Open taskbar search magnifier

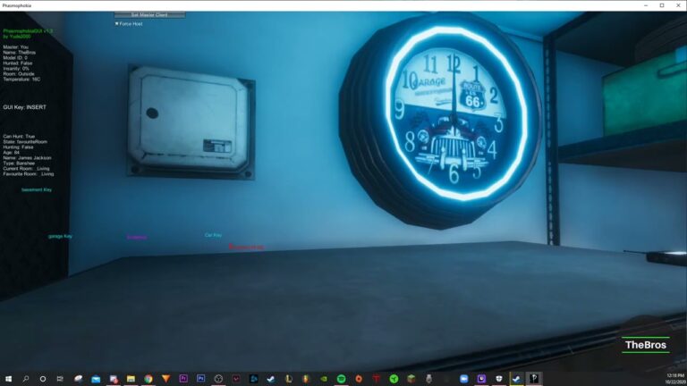[25, 379]
